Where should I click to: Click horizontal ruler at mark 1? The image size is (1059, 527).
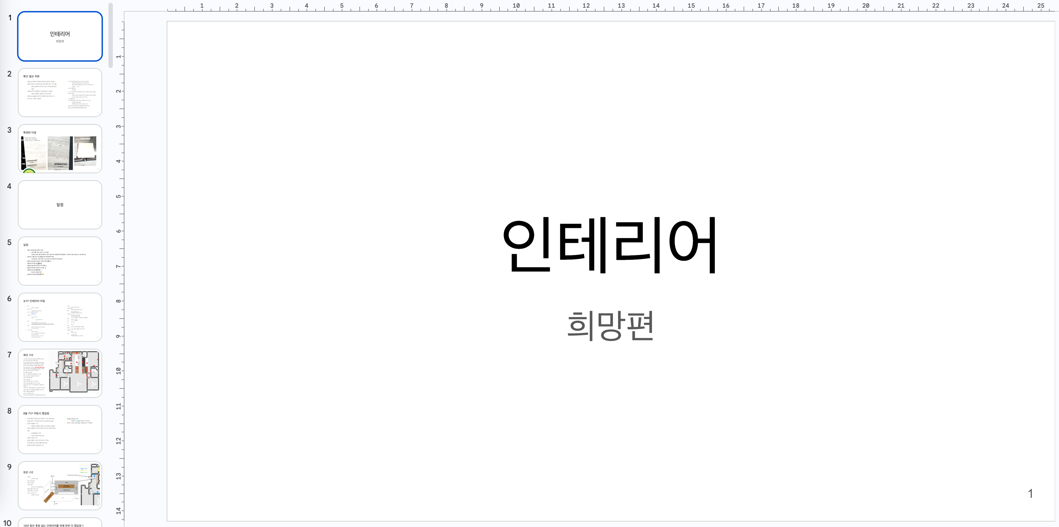(x=201, y=6)
